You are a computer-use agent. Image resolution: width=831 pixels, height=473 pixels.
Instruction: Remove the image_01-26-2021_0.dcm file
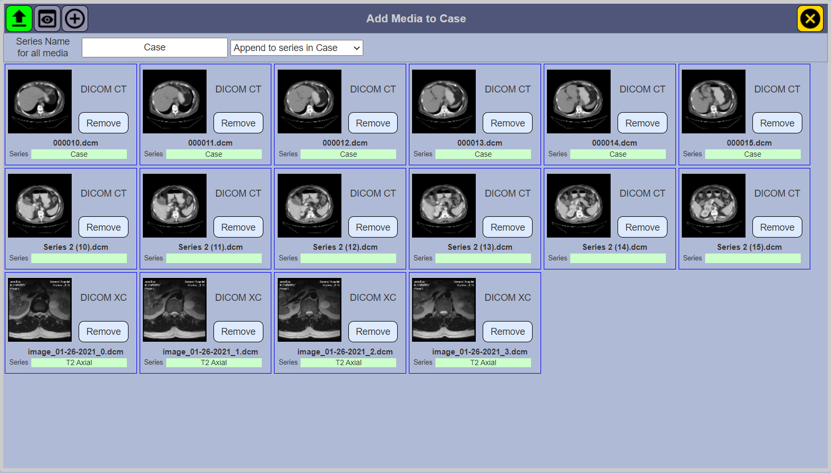[x=103, y=331]
